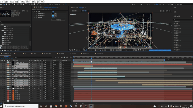The height and width of the screenshot is (108, 193).
Task: Open the black 将黑色映射到 color swatch
Action: pos(53,14)
